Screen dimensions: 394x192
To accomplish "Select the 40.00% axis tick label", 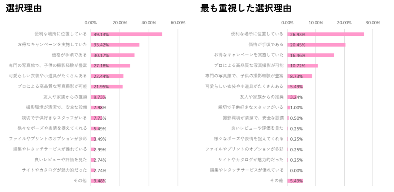I will click(x=149, y=23).
